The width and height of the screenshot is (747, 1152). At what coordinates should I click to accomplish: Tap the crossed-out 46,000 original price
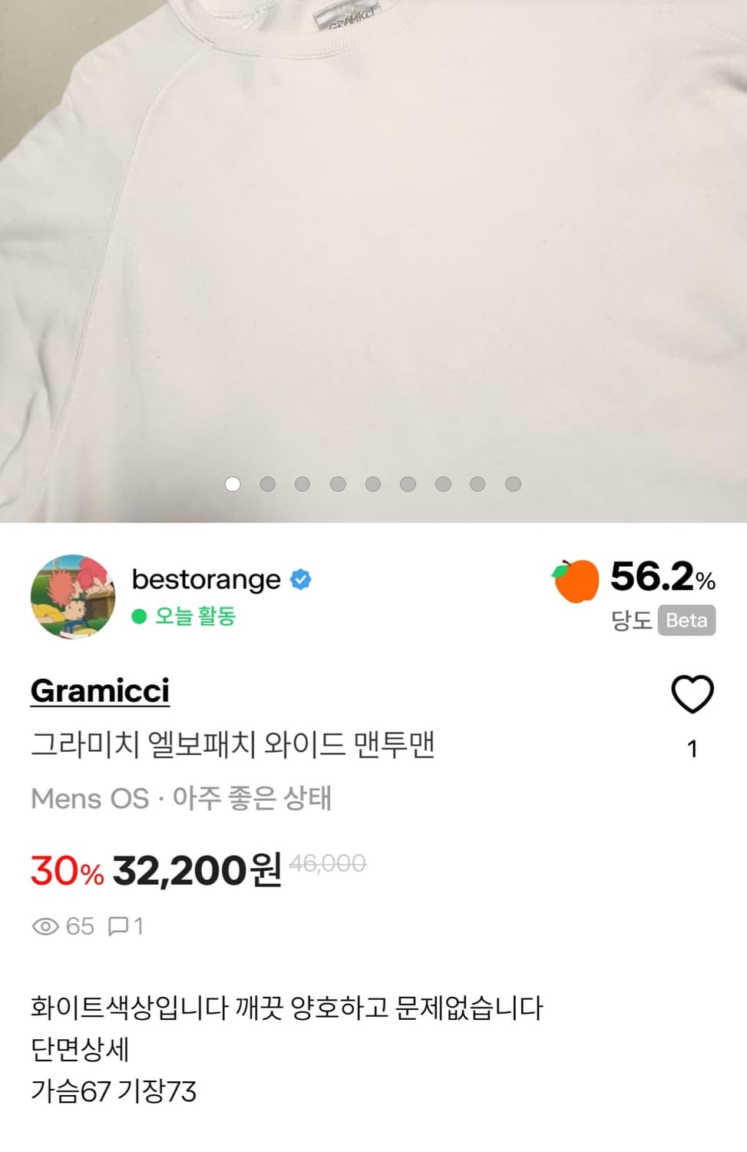coord(328,864)
